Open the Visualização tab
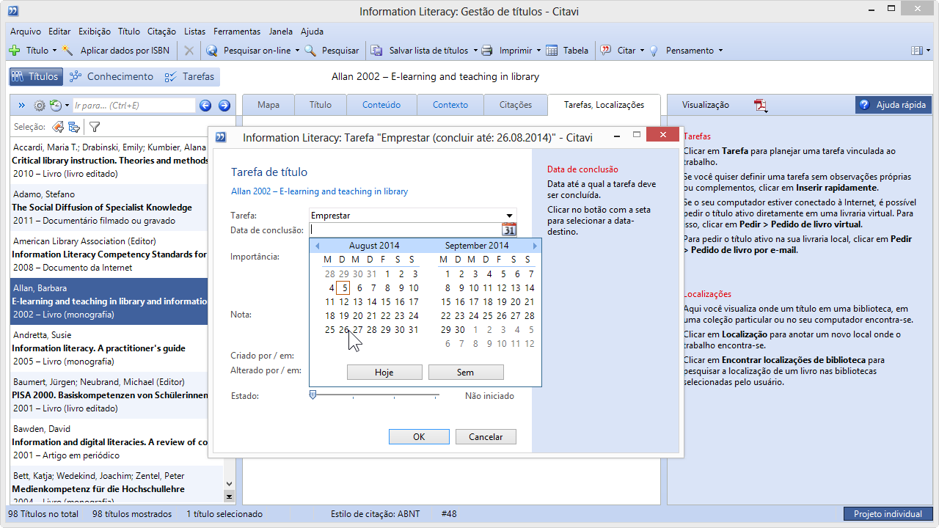This screenshot has height=528, width=939. (706, 105)
